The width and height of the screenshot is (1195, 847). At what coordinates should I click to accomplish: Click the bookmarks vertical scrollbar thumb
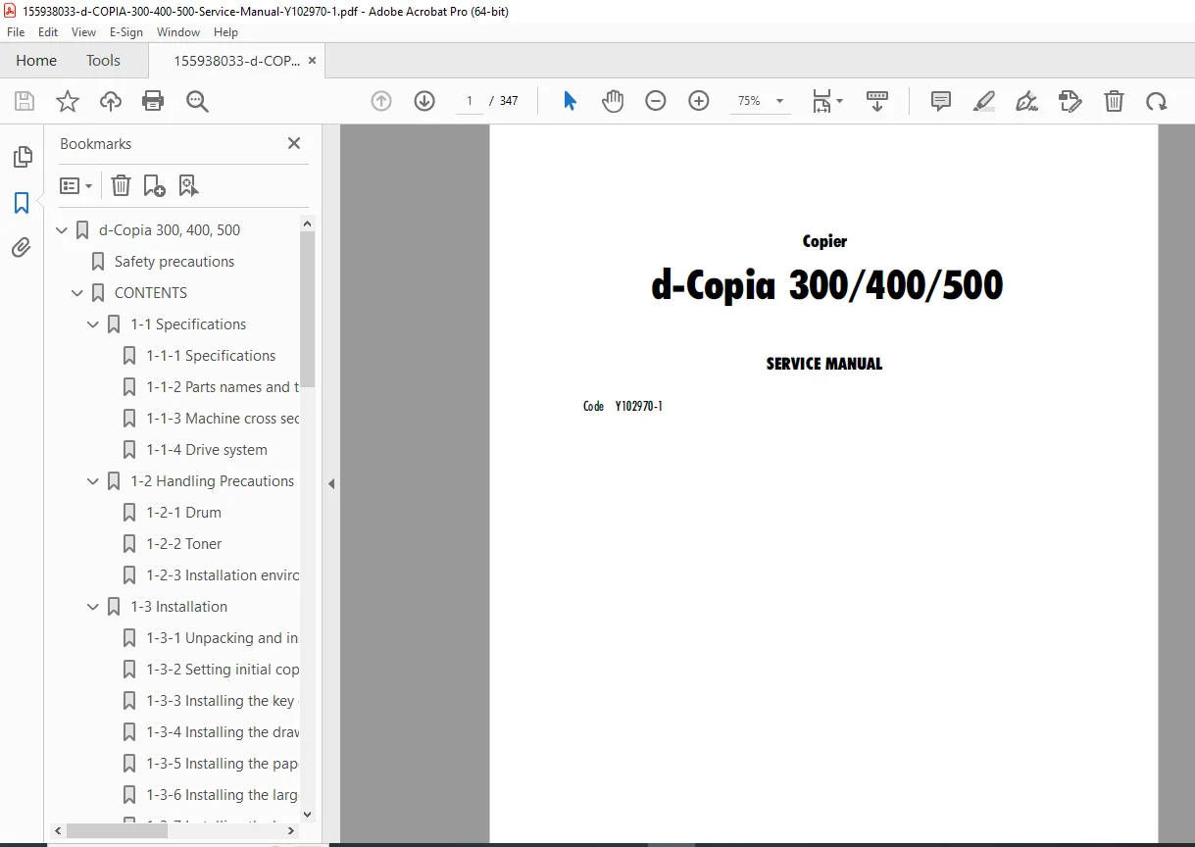[x=307, y=310]
